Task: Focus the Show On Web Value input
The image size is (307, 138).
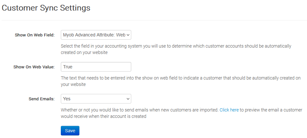Action: coord(96,67)
